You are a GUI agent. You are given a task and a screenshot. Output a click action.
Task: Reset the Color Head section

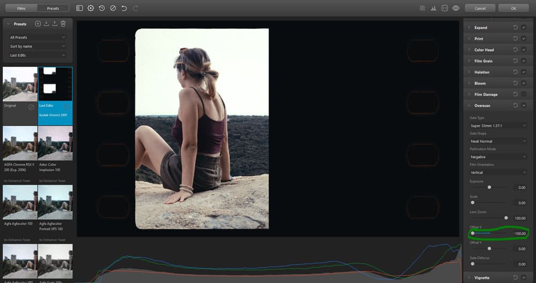(x=516, y=50)
